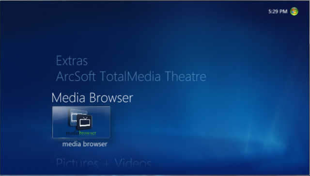The width and height of the screenshot is (310, 176).
Task: Click the media browser label below tile
Action: [x=85, y=144]
